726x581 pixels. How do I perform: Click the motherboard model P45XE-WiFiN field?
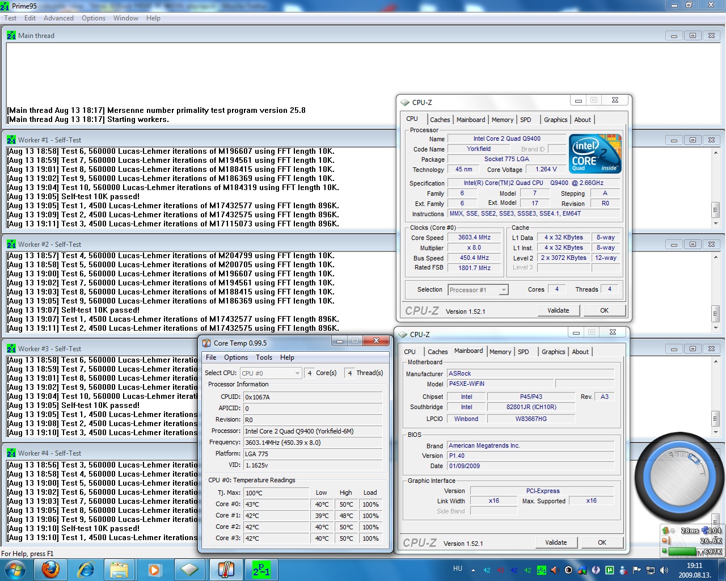tap(500, 384)
